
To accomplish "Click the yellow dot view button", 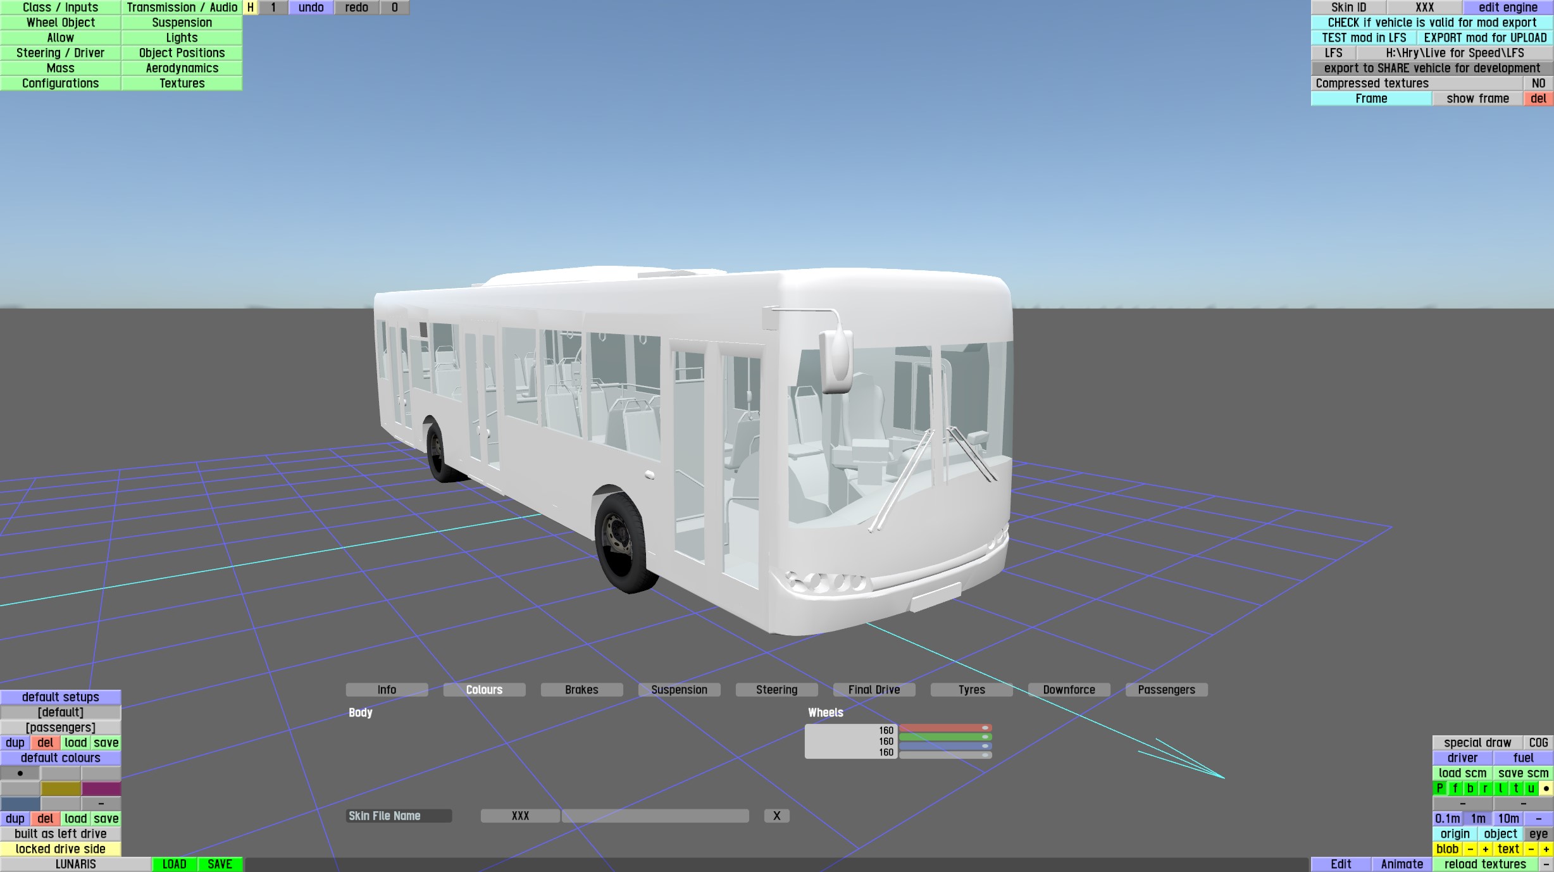I will (1546, 788).
